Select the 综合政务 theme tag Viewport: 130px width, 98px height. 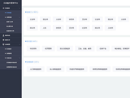pyautogui.click(x=33, y=48)
